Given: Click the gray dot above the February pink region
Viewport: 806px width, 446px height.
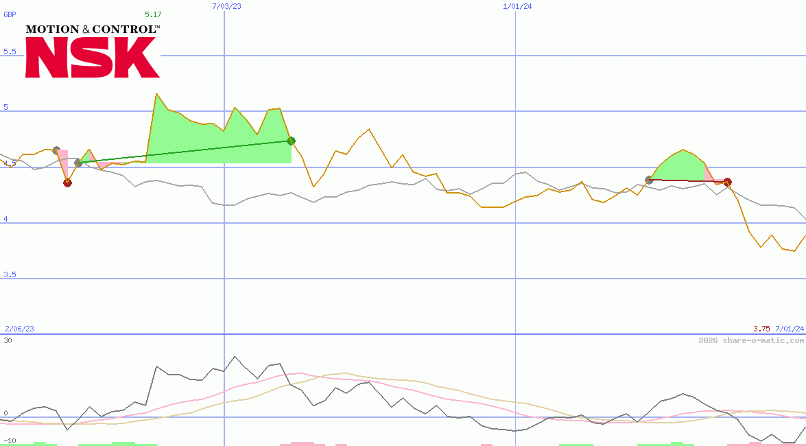Looking at the screenshot, I should pos(58,148).
